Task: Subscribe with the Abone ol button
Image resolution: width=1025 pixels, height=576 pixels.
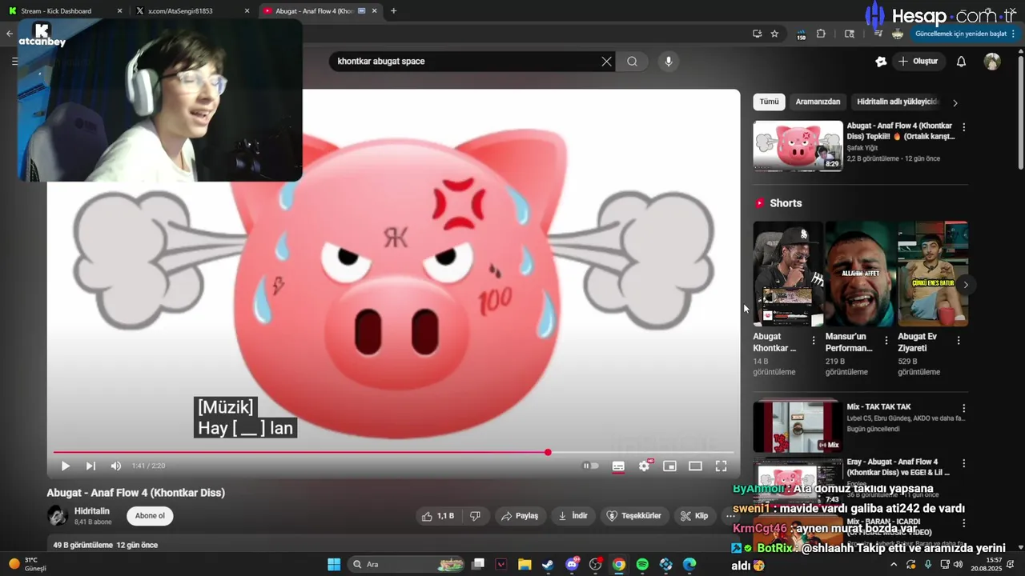Action: (x=150, y=516)
